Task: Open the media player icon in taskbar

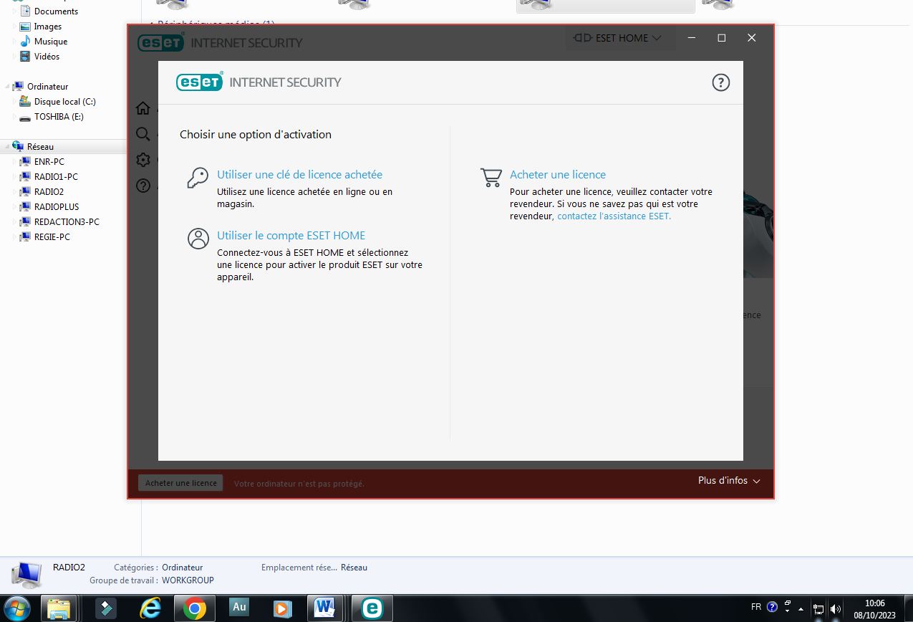Action: 284,608
